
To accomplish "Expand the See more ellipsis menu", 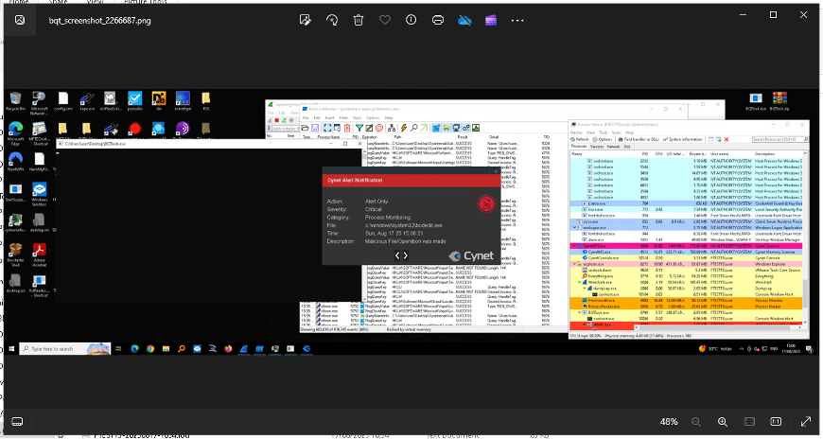I will click(516, 19).
